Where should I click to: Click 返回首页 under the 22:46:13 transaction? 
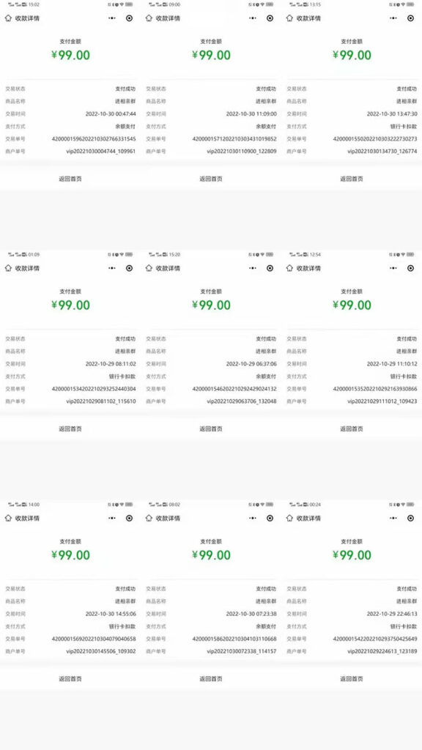[x=352, y=679]
